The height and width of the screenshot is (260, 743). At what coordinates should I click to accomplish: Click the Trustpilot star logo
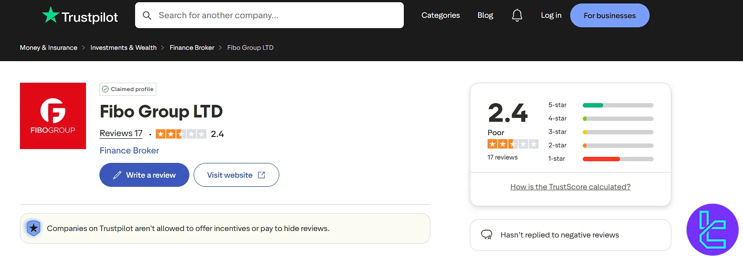(51, 15)
